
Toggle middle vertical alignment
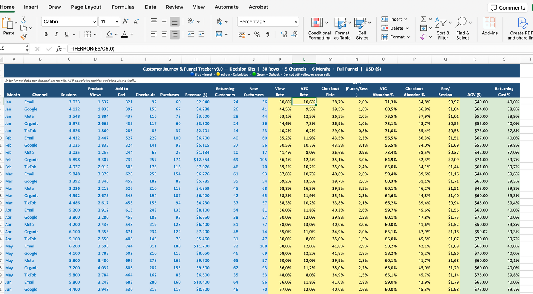[x=165, y=21]
